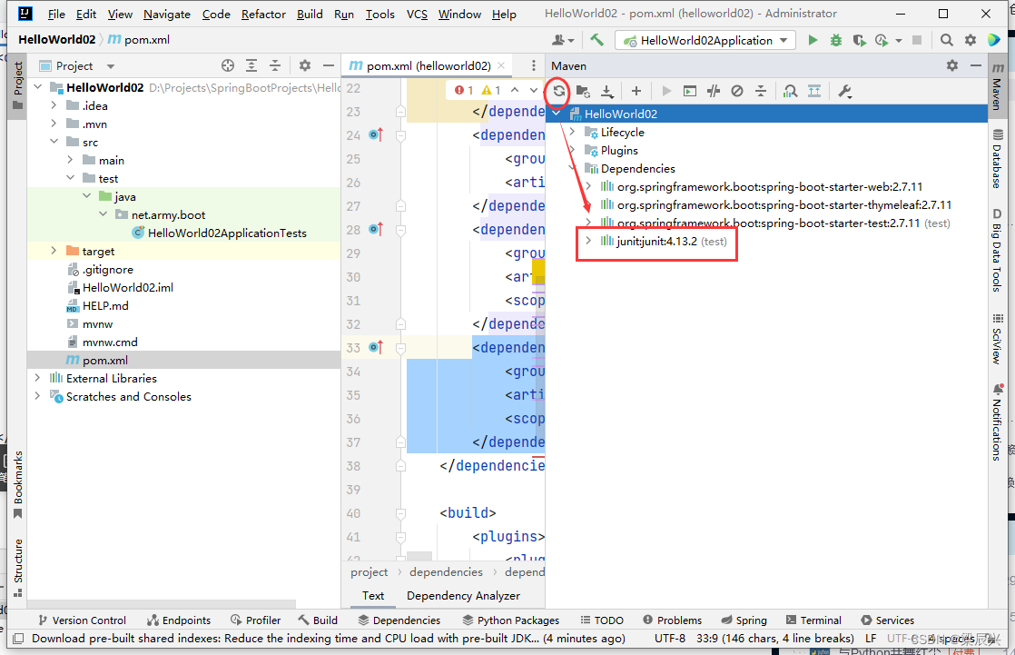Run Maven build arrow icon
Screen dimensions: 1015x655
(666, 92)
